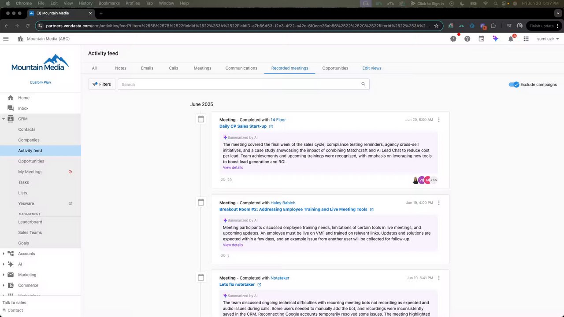Reload the page in Chrome
Screen dimensions: 564x317
(x=27, y=26)
